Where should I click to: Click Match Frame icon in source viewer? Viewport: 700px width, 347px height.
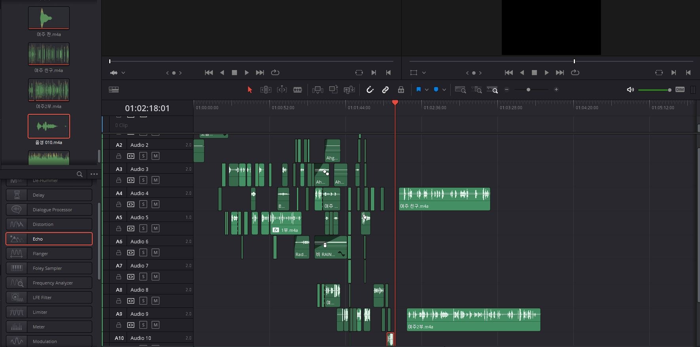[359, 73]
